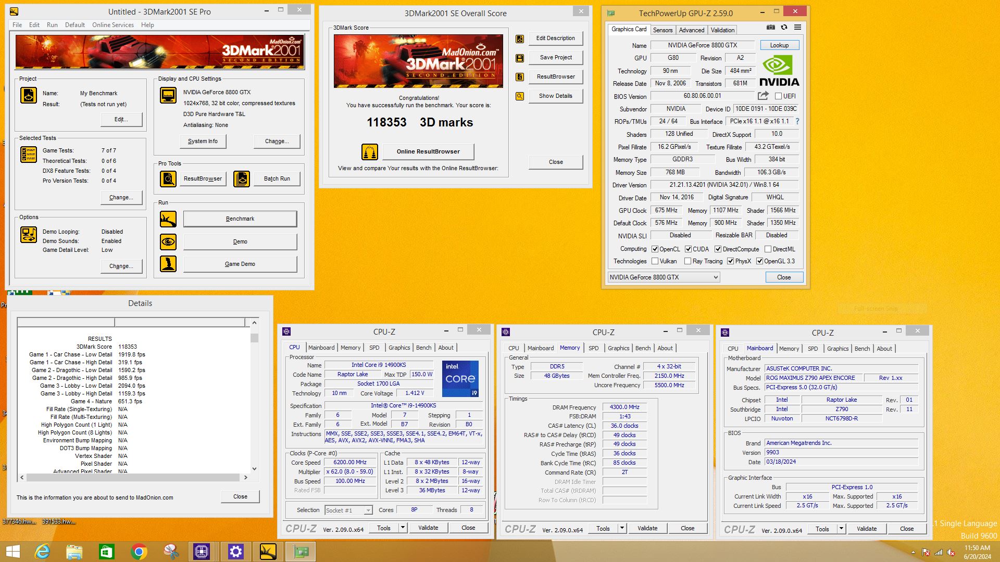Screen dimensions: 1000x562
Task: Open the Socket #1 selection dropdown in CPU-Z
Action: click(x=348, y=510)
